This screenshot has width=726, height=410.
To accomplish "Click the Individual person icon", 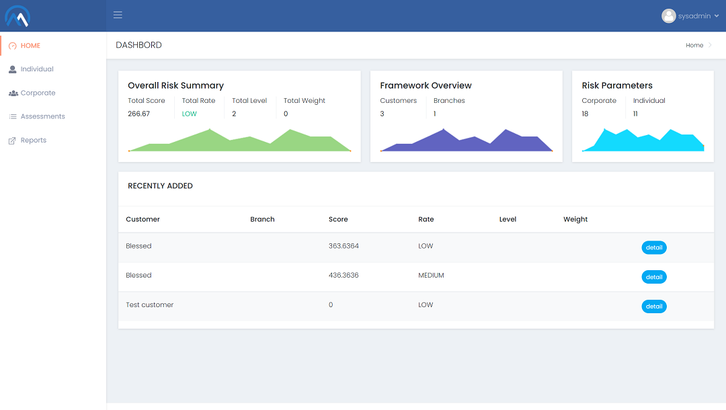I will coord(13,69).
